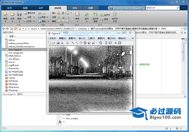Select mgfft.mat in the file list
The width and height of the screenshot is (189, 132).
click(13, 65)
